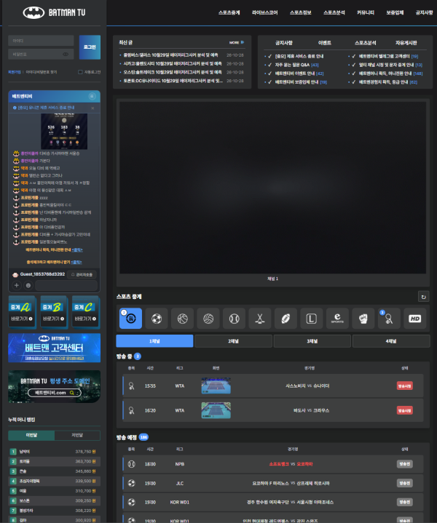
Task: Filter broadcasts by American football icon
Action: [286, 319]
